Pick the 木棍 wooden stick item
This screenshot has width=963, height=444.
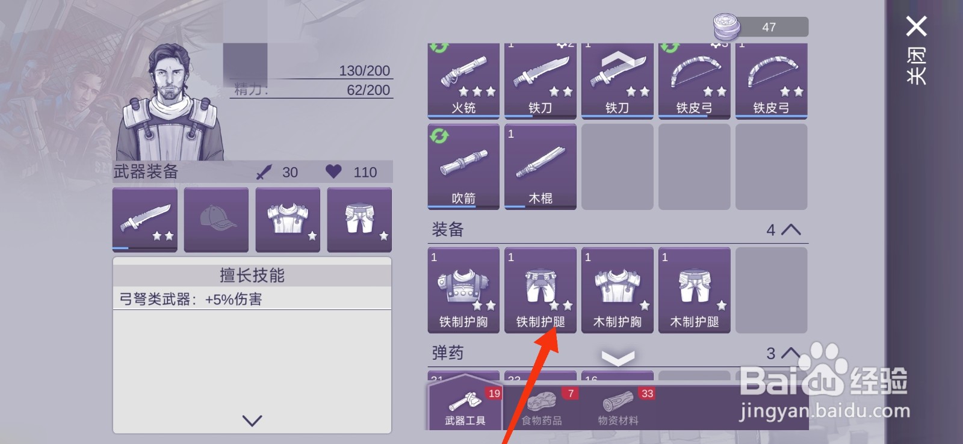tap(540, 167)
